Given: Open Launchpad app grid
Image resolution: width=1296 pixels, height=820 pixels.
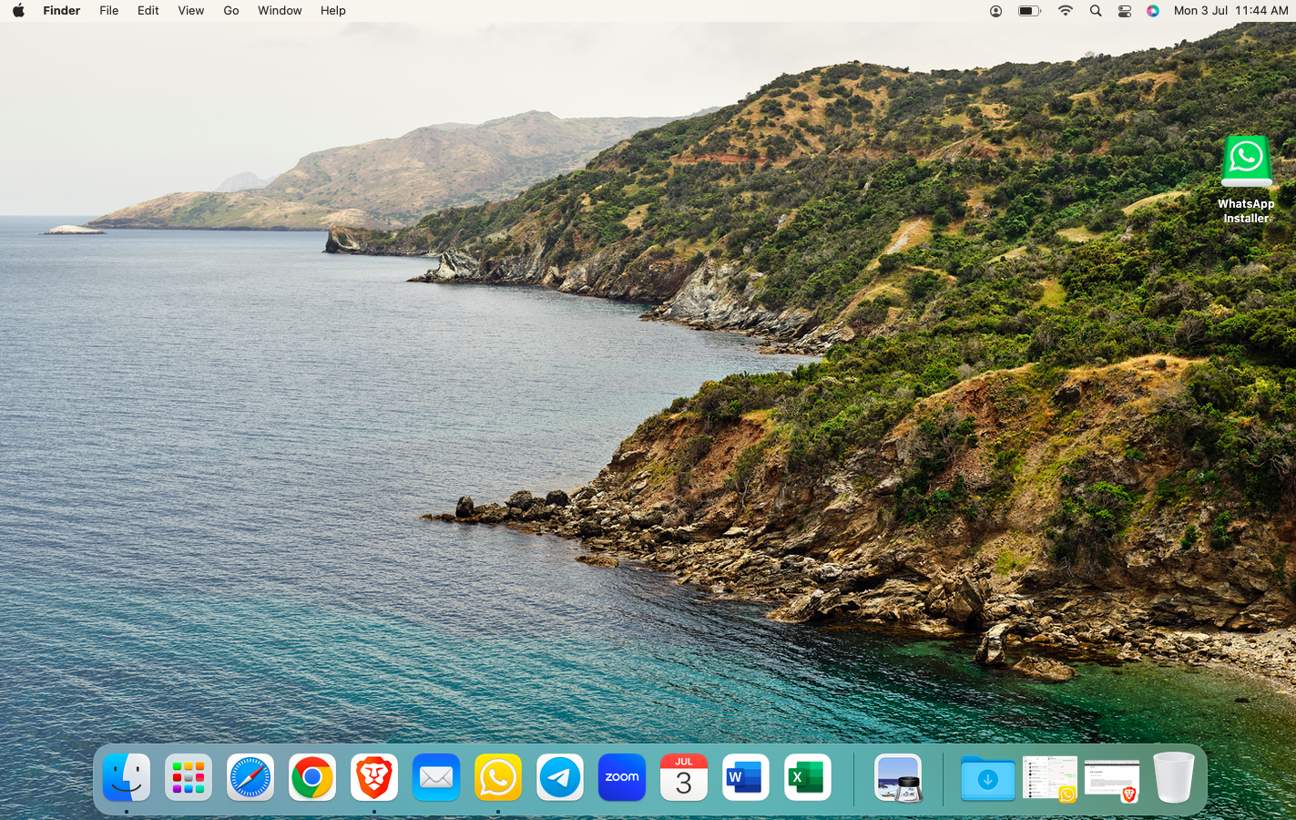Looking at the screenshot, I should tap(189, 777).
